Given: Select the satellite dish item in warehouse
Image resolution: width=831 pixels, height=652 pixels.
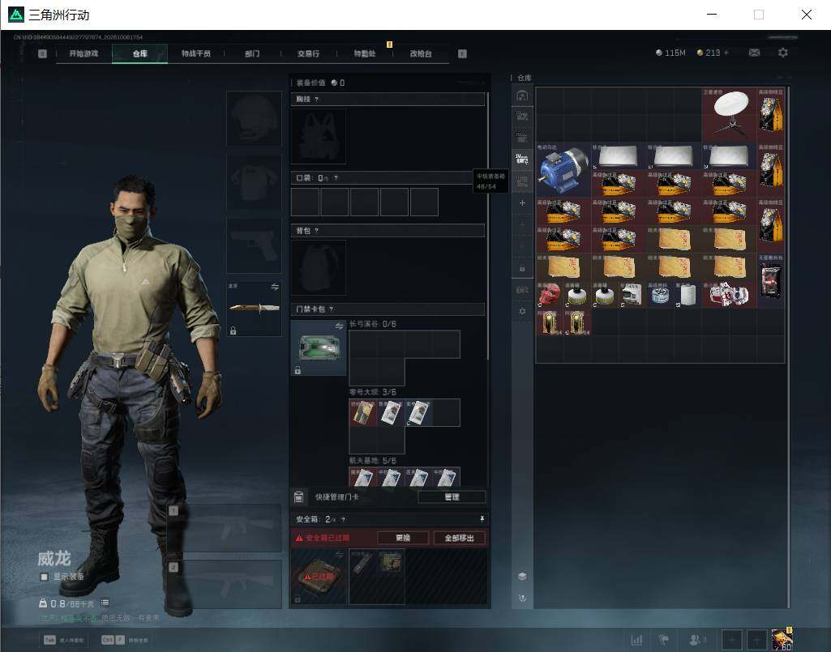Looking at the screenshot, I should (x=729, y=114).
